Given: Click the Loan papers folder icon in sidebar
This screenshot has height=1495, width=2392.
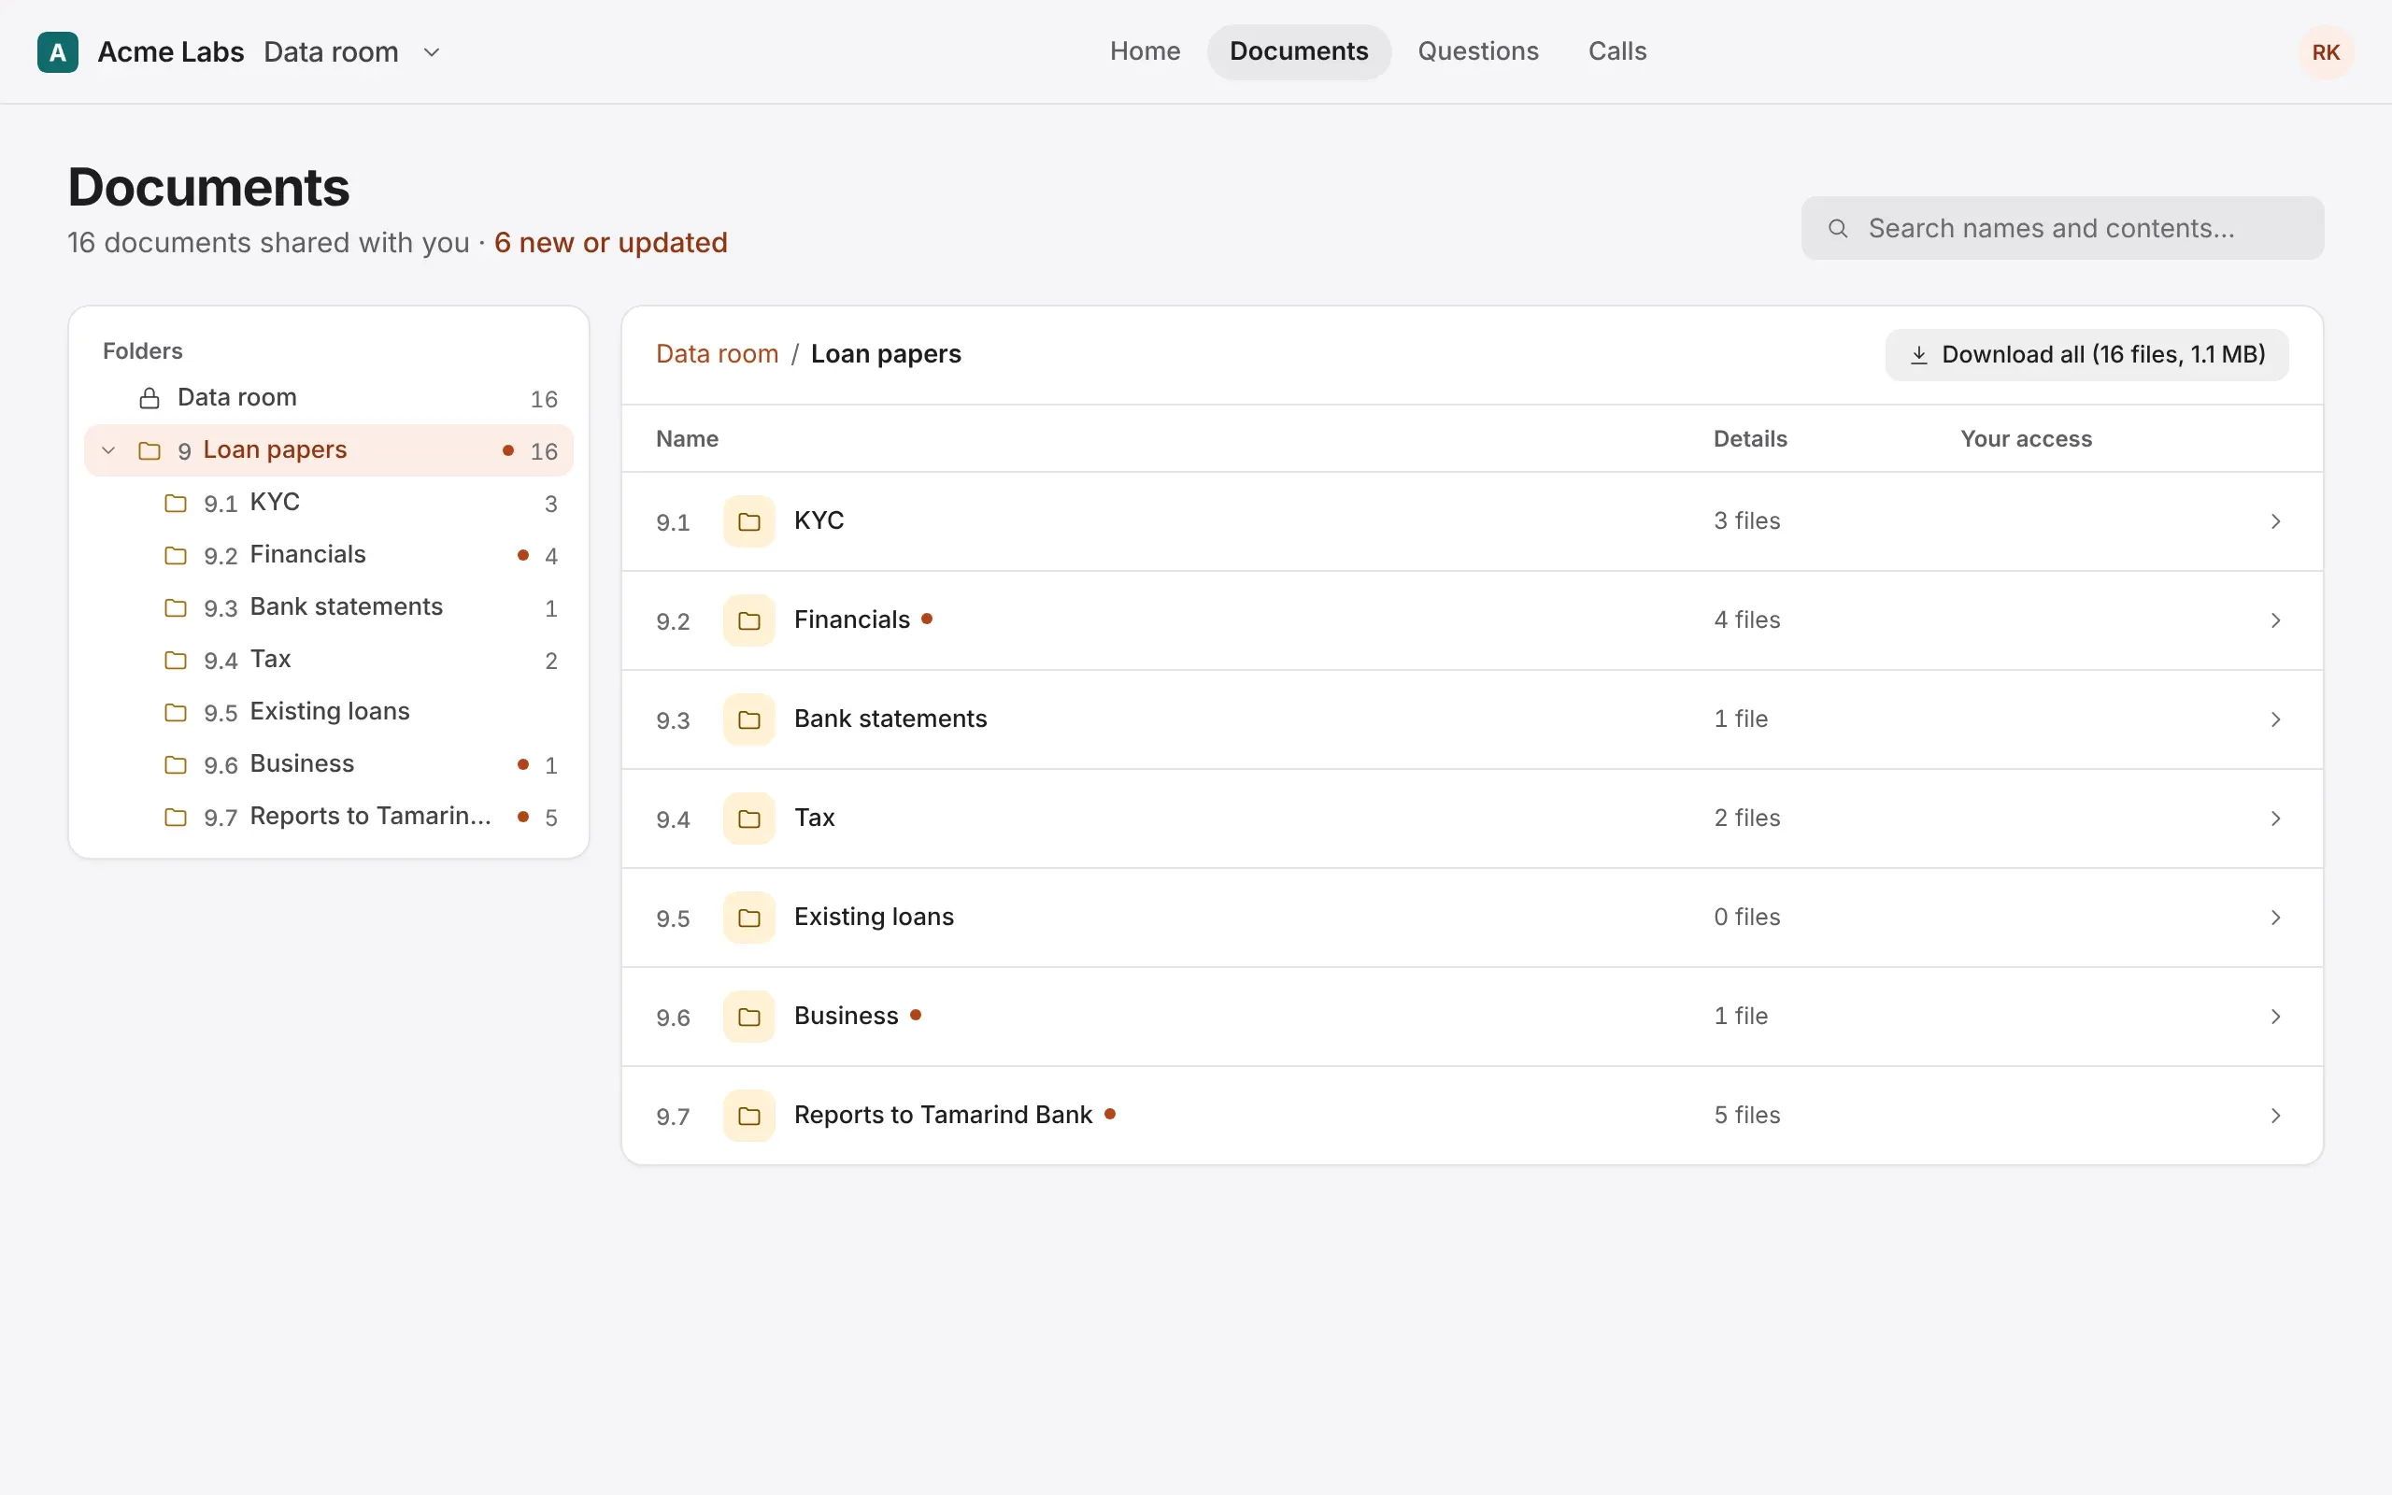Looking at the screenshot, I should [149, 451].
